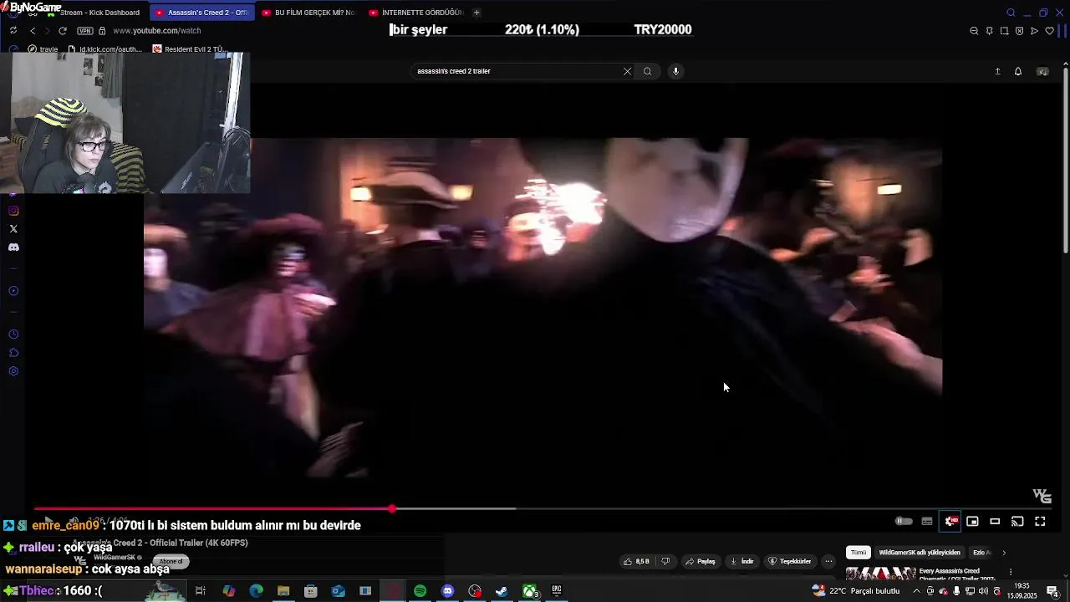Viewport: 1070px width, 602px height.
Task: Cast video to a TV device
Action: (x=1017, y=522)
